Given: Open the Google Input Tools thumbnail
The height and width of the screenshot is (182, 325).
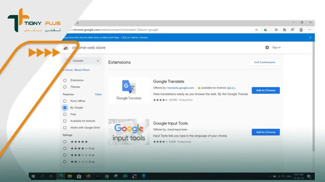Looking at the screenshot, I should 129,132.
